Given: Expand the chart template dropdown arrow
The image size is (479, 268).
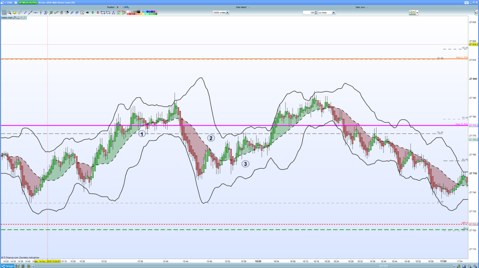Looking at the screenshot, I should [417, 12].
